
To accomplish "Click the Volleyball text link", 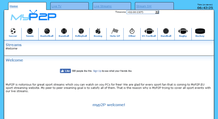I will (81, 36).
